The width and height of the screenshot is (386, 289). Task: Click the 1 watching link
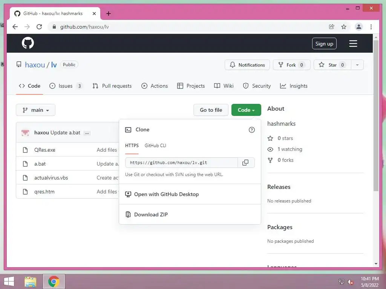click(285, 149)
